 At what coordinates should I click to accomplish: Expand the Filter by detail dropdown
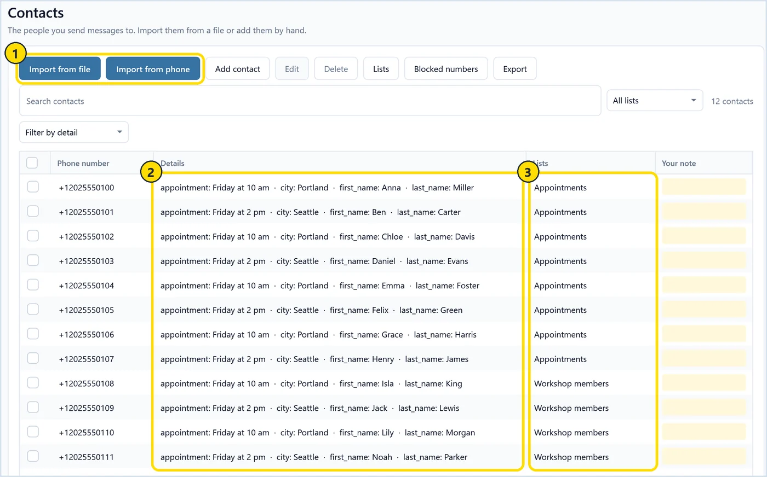(74, 132)
